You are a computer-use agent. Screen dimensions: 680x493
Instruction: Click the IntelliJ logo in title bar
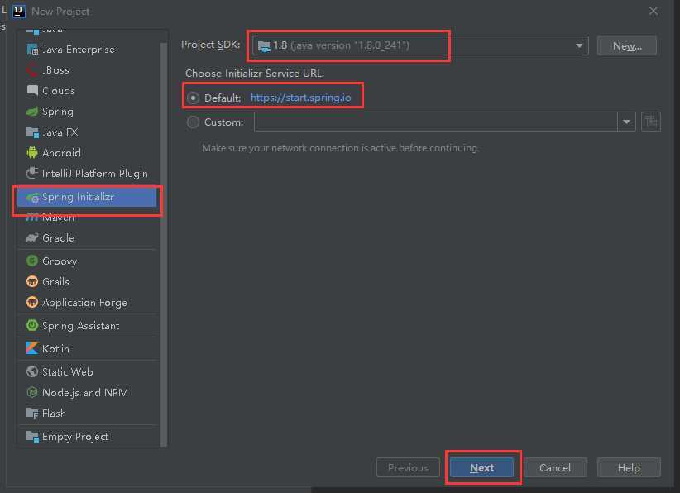(x=19, y=12)
